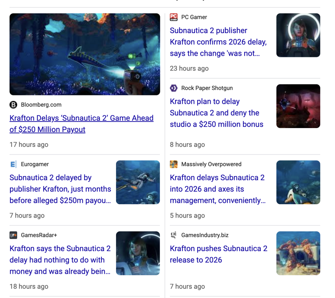
Task: Open the Eurogamer diver thumbnail
Action: (138, 182)
